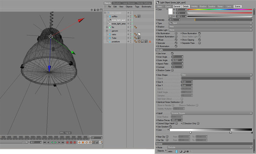Toggle the point-level animation grid icon
256x154 pixels.
click(94, 142)
